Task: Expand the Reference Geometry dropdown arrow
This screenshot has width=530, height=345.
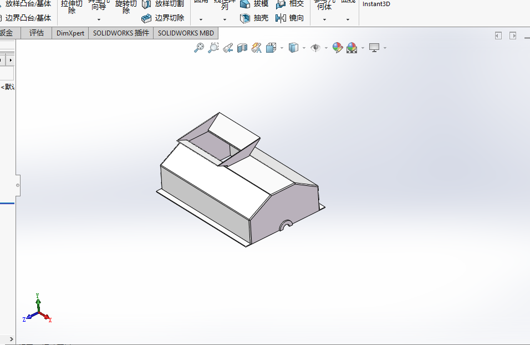Action: [x=324, y=19]
